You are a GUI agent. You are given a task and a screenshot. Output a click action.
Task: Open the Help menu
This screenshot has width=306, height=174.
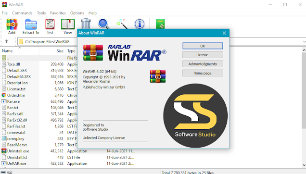coord(92,13)
